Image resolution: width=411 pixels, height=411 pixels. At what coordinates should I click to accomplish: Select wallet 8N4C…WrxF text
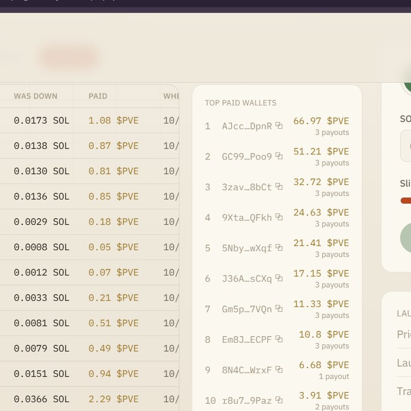tap(247, 370)
